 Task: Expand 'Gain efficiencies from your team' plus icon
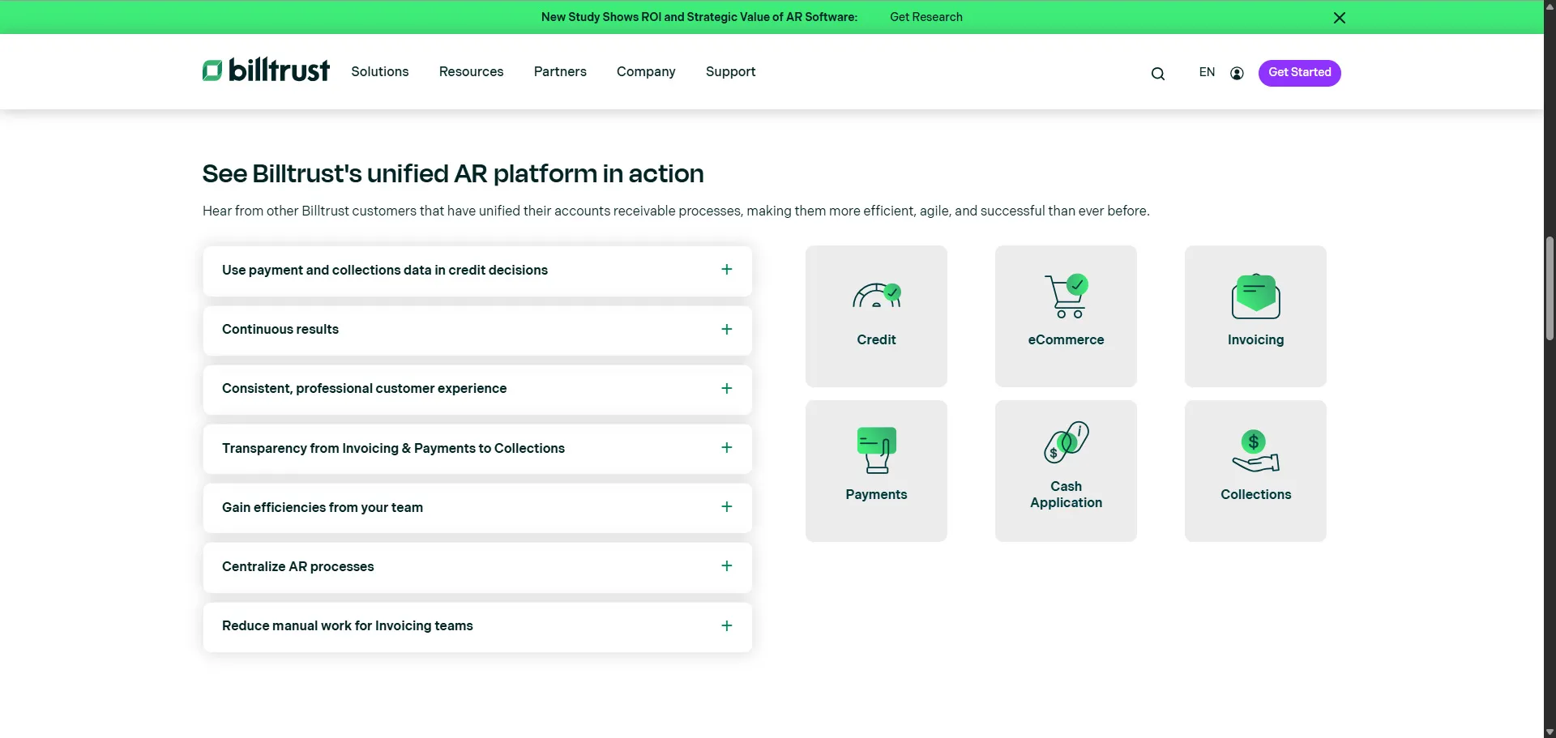click(727, 506)
